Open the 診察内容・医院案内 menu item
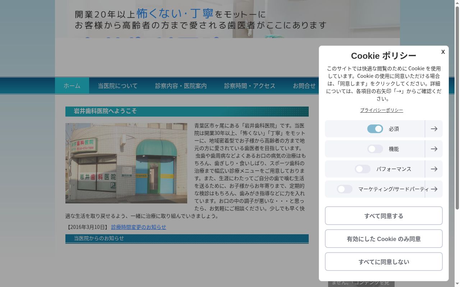 181,86
